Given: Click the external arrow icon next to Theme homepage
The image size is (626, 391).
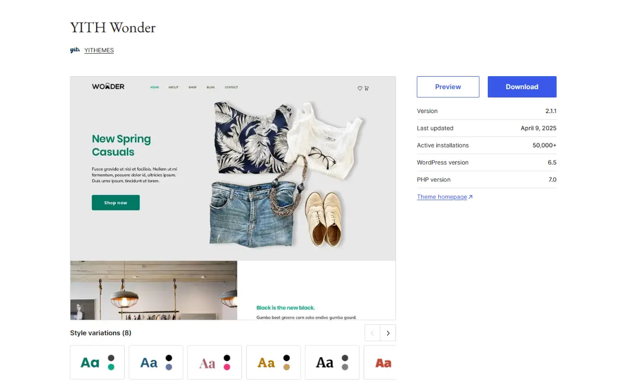Looking at the screenshot, I should coord(471,197).
